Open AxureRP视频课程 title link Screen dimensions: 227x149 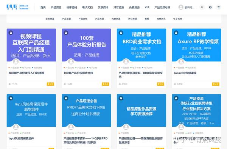click(185, 73)
